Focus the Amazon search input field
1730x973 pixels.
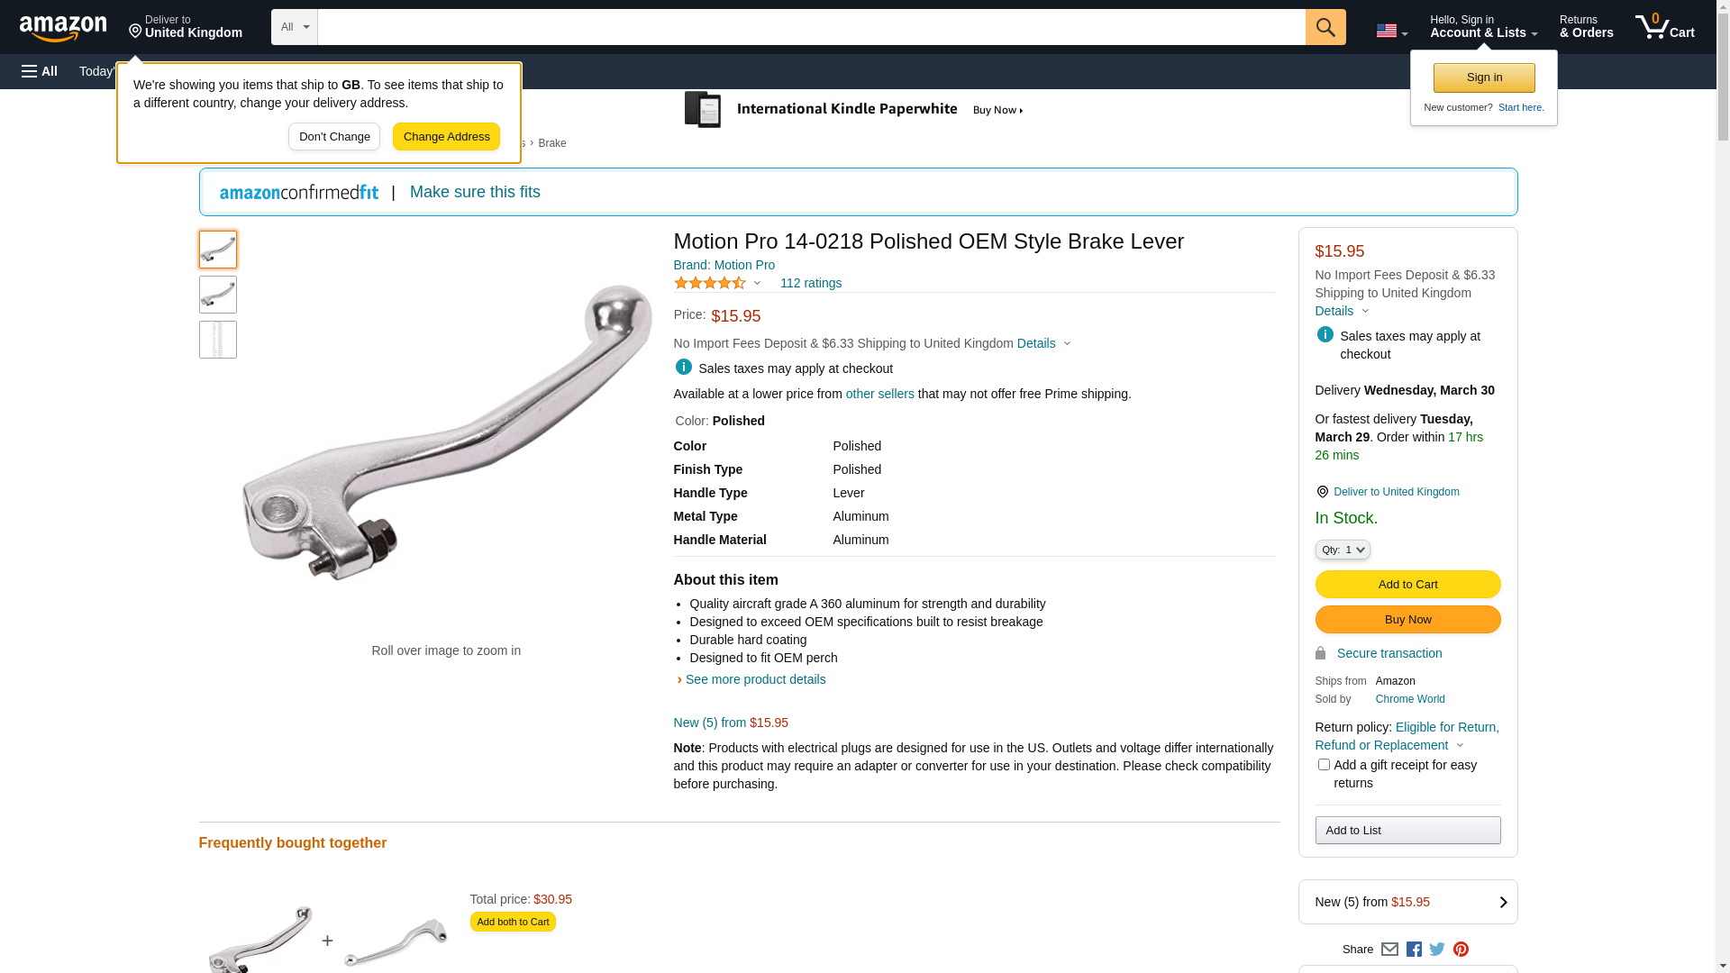(x=811, y=27)
